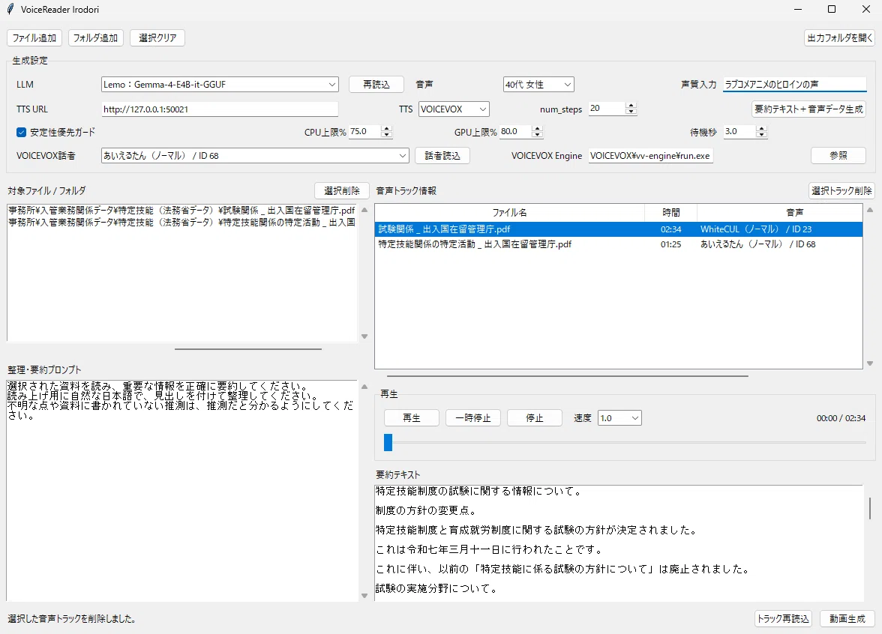The width and height of the screenshot is (882, 634).
Task: Maximize the VoiceReader Irodori window
Action: pyautogui.click(x=831, y=9)
